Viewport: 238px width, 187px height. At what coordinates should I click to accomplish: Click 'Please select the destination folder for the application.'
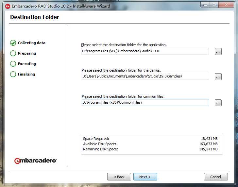124,45
